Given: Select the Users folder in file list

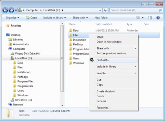Looking at the screenshot, I should [x=74, y=58].
